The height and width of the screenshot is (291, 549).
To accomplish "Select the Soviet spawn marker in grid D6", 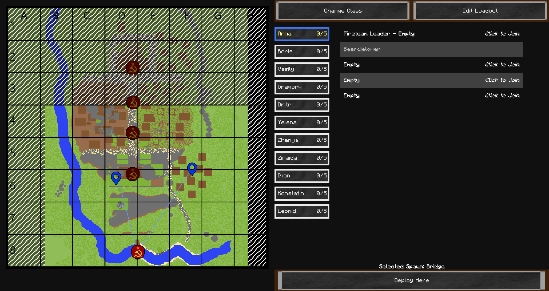I will (133, 174).
